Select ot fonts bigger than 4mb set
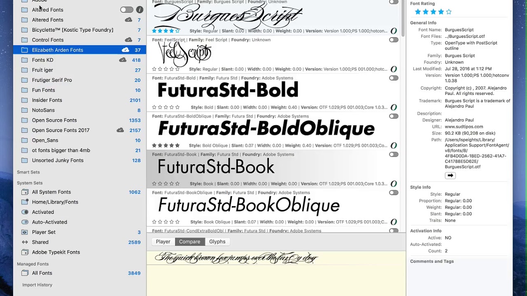Viewport: 527px width, 296px height. [x=79, y=150]
